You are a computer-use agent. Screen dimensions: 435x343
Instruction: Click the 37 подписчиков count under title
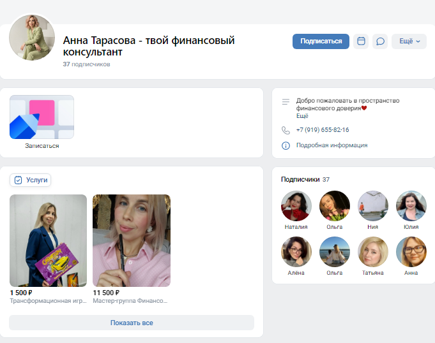[86, 64]
